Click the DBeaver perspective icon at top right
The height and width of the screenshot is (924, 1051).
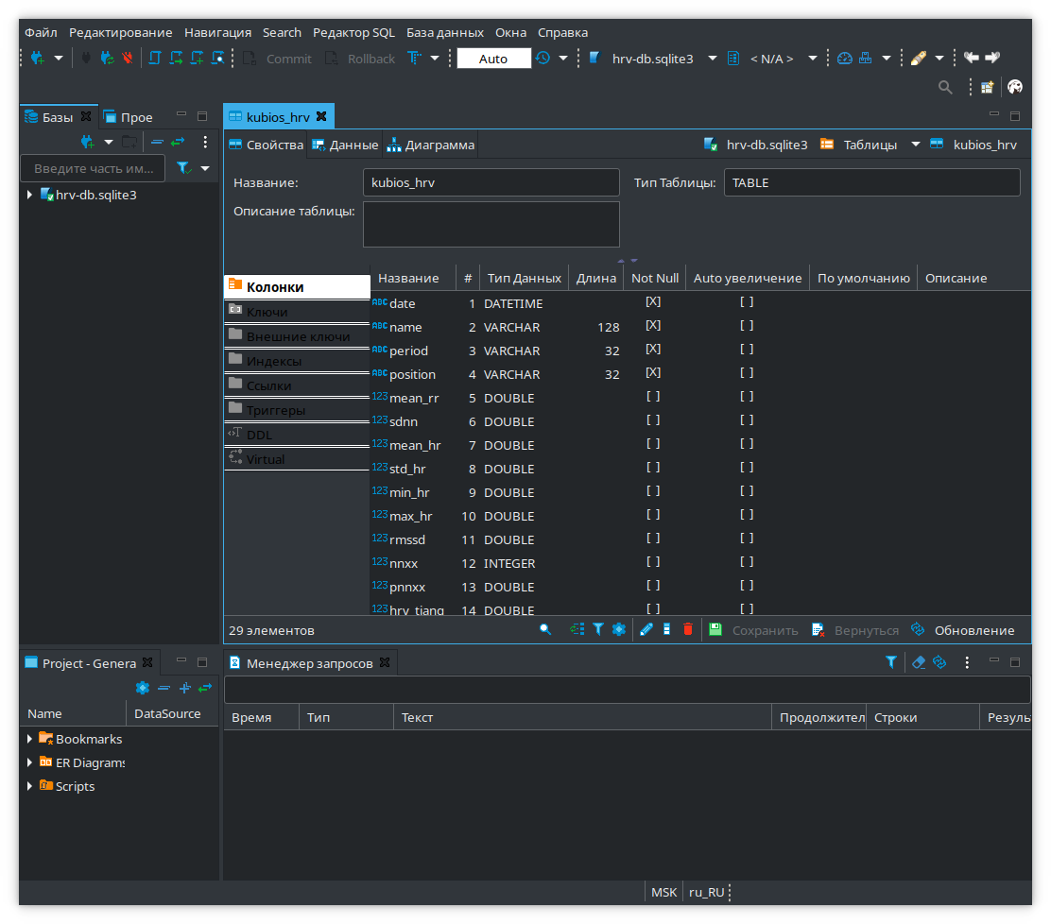(1015, 87)
